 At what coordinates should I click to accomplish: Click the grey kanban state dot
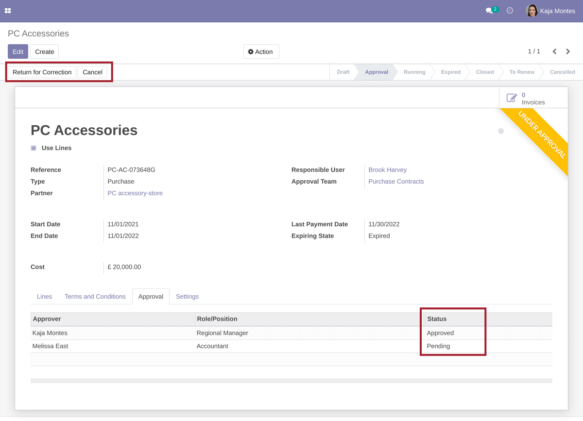tap(501, 131)
